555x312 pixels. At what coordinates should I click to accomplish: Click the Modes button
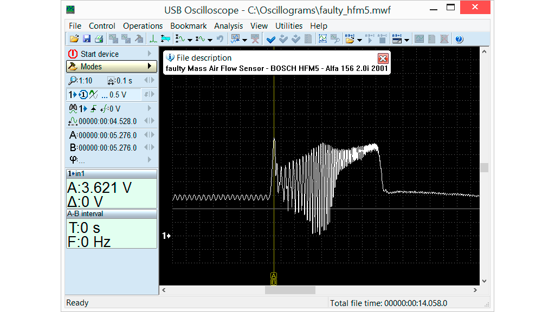112,67
